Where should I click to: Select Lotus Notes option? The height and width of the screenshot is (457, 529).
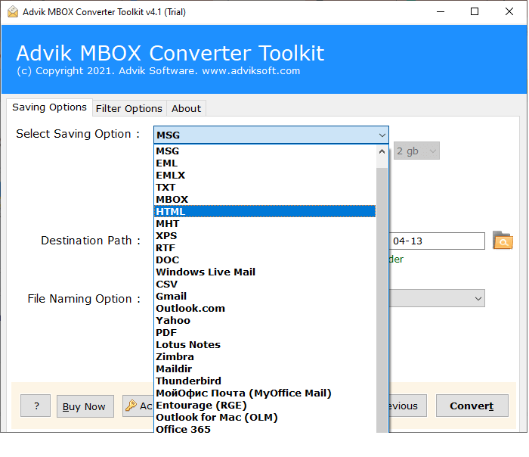264,345
